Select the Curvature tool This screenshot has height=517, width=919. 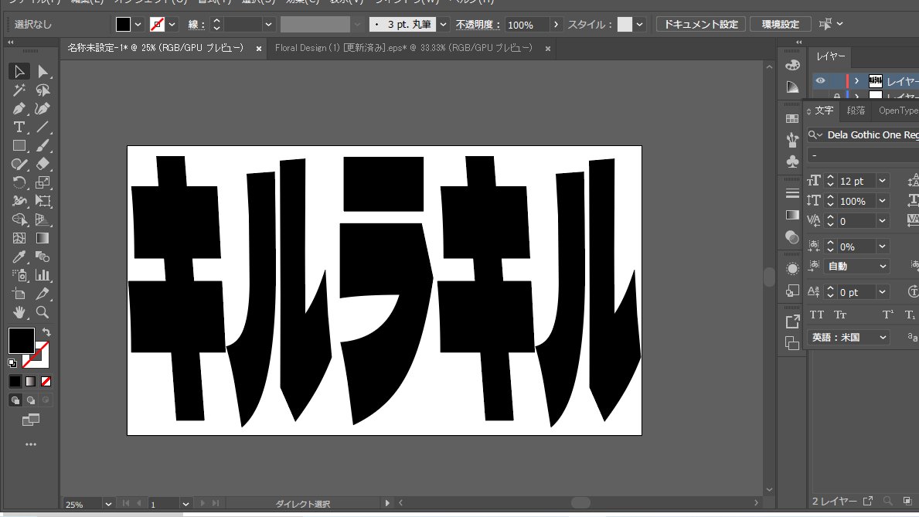pos(43,109)
